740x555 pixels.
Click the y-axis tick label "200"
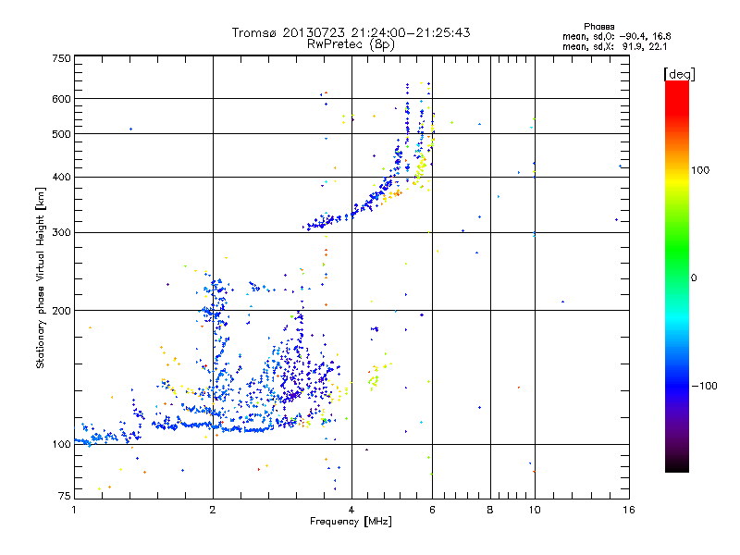click(x=61, y=311)
